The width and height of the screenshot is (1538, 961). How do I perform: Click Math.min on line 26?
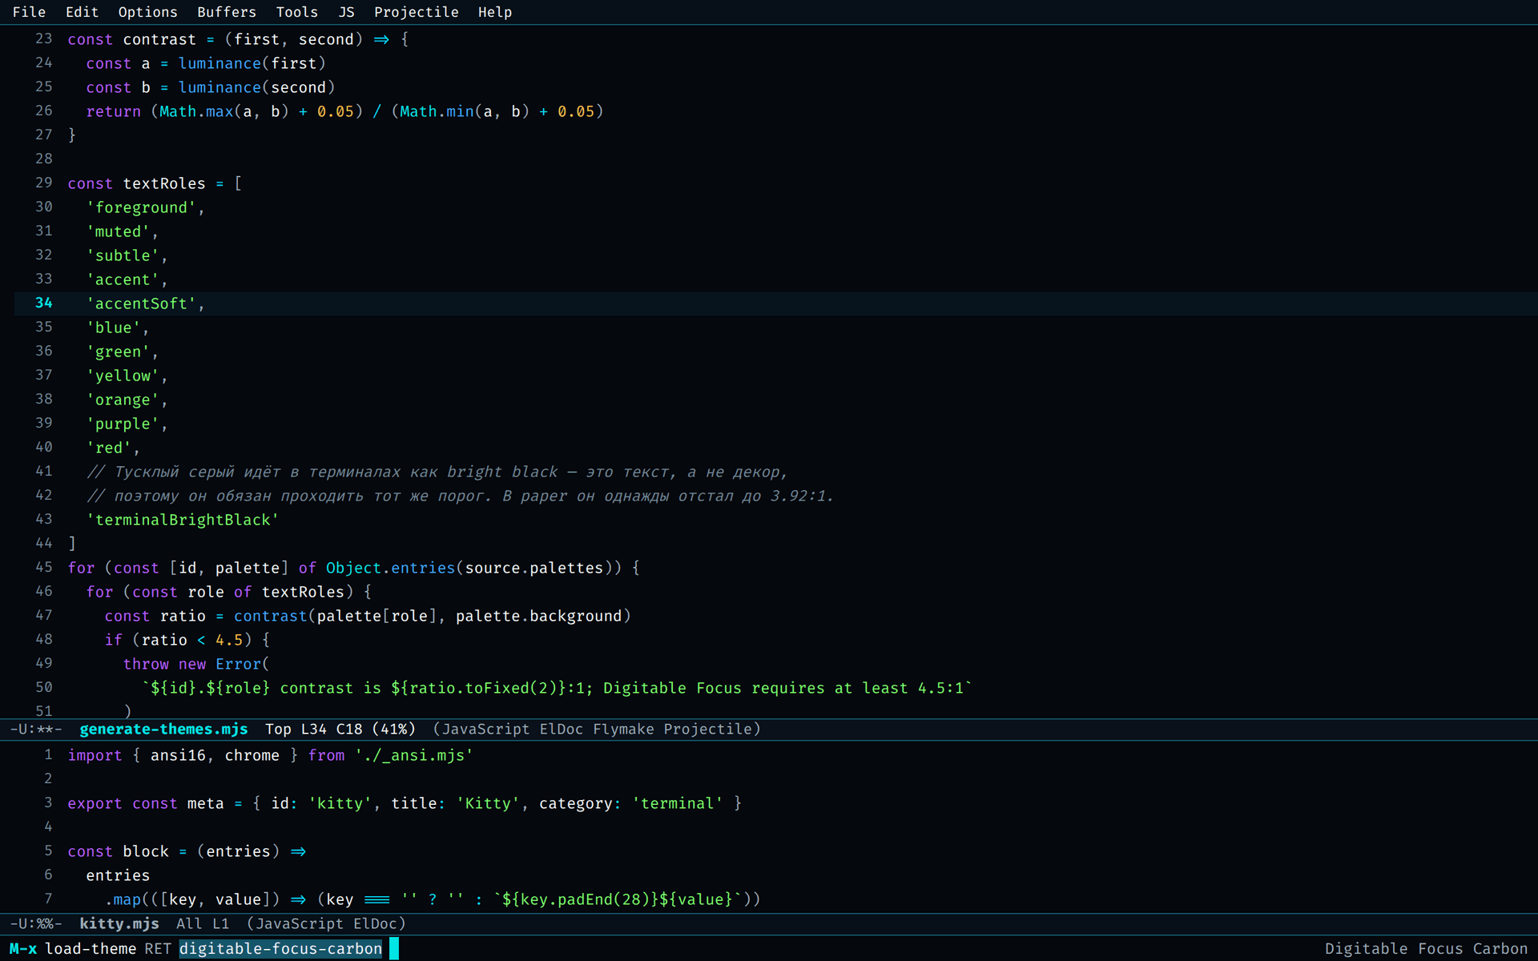point(437,111)
